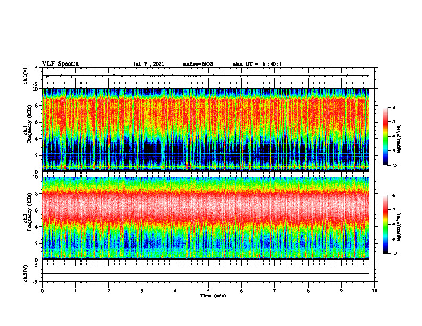Click the "-8" label on ch.2 color bar
Screen dimensions: 422x326
click(x=393, y=224)
